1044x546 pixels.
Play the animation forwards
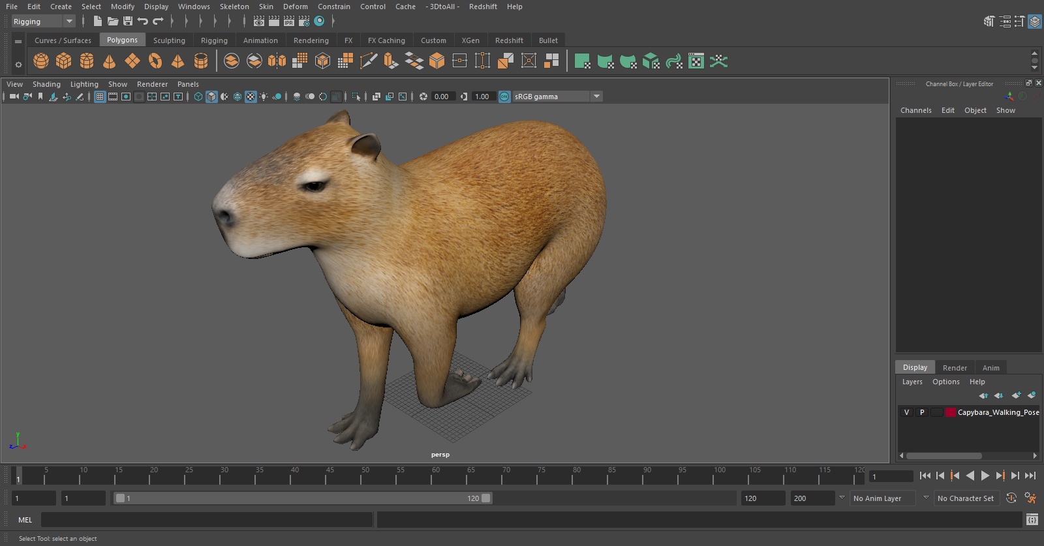(985, 476)
